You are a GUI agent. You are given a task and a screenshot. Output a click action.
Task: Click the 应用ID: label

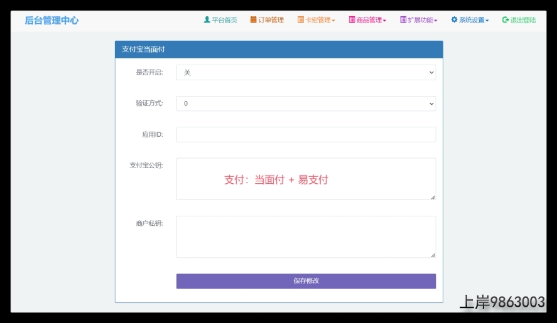pyautogui.click(x=153, y=134)
